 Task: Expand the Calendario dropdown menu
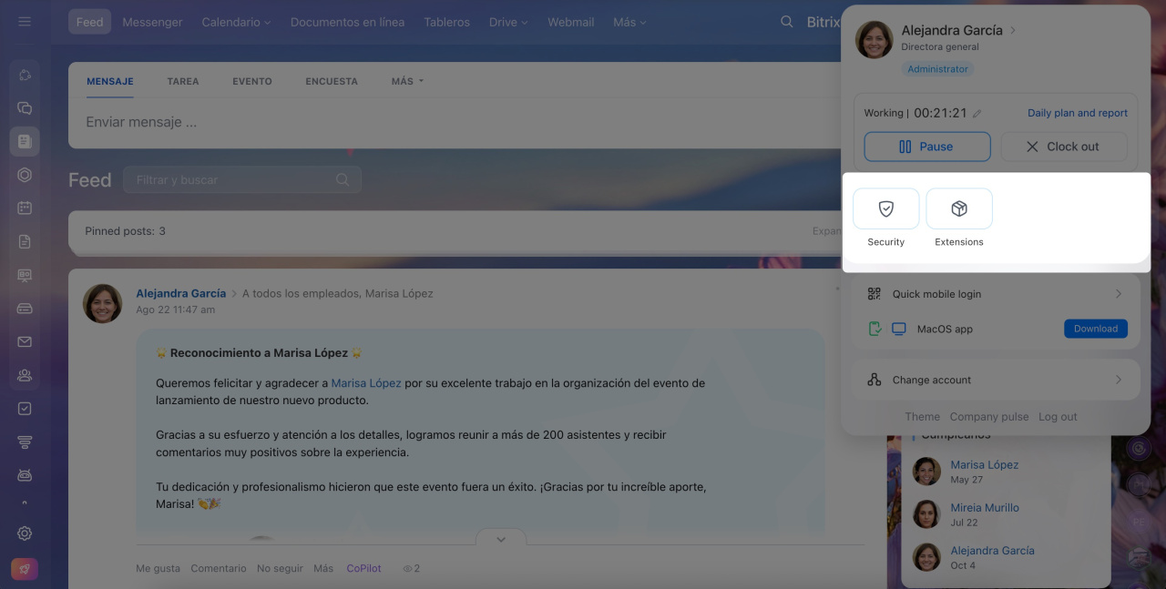click(x=236, y=22)
